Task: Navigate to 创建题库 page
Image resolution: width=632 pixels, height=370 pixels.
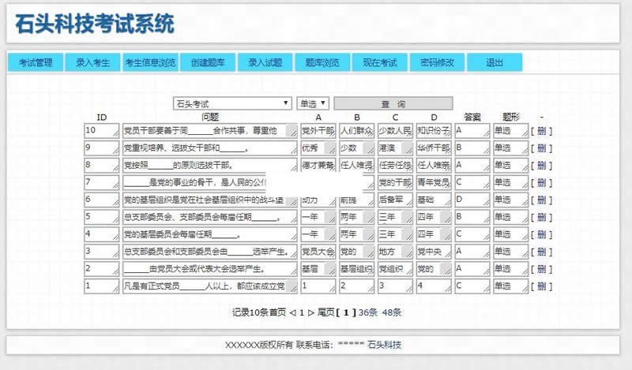Action: pos(208,62)
